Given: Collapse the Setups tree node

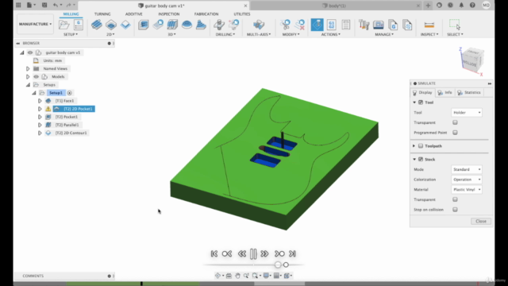Looking at the screenshot, I should 28,85.
